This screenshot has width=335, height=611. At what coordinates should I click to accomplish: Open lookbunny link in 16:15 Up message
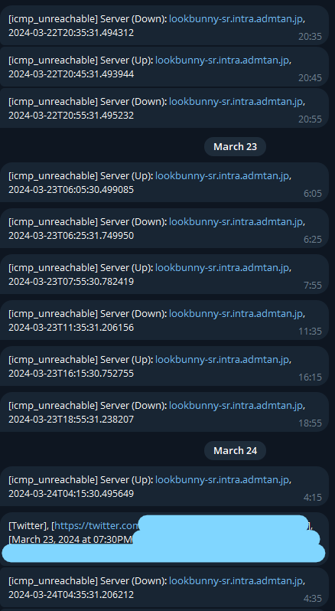(222, 360)
